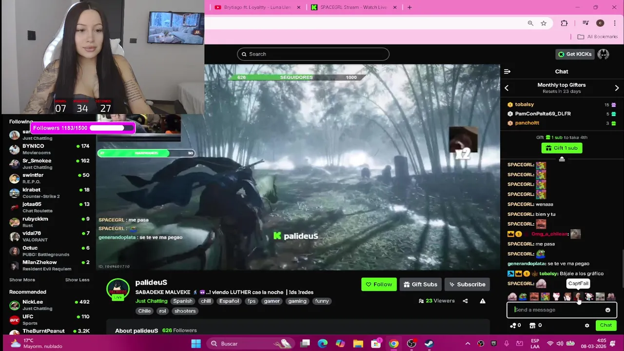
Task: Open Microsoft Edge from taskbar
Action: (x=323, y=344)
